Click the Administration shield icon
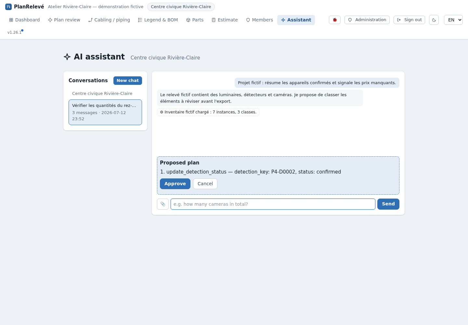Viewport: 468px width, 325px height. point(350,20)
